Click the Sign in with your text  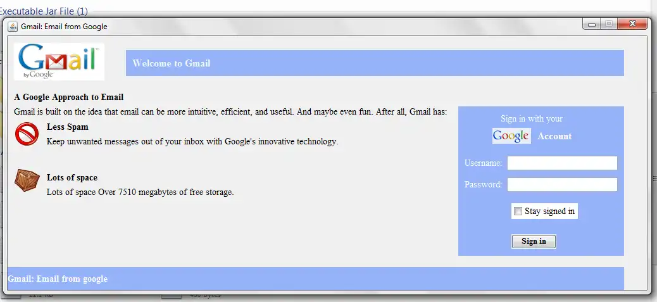pos(532,118)
